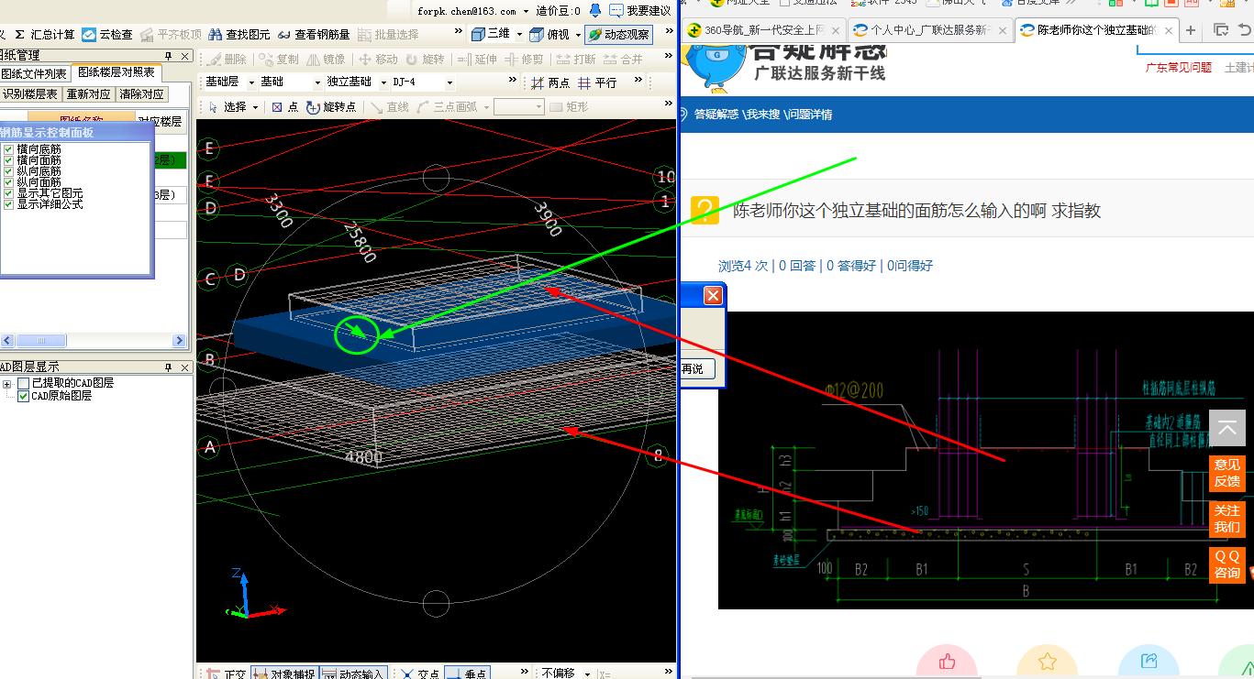Open 三维 view dropdown arrow
This screenshot has width=1254, height=679.
(x=519, y=35)
